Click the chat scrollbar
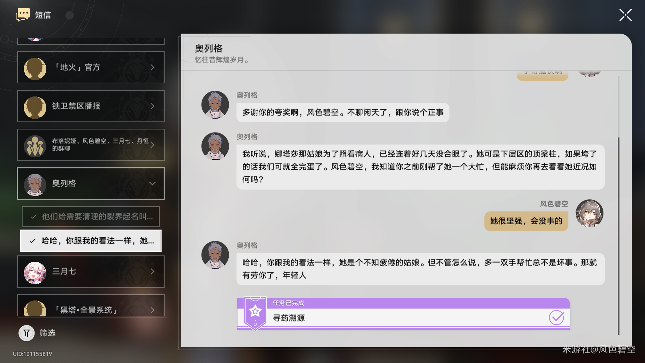Screen dimensions: 645x363 (x=618, y=235)
